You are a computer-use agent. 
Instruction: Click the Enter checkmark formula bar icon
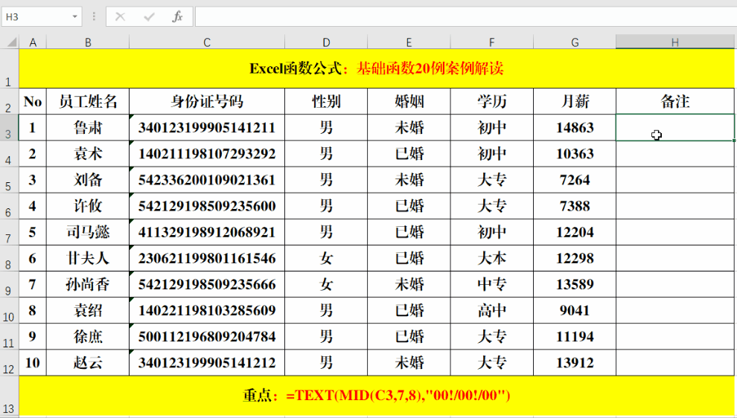(x=150, y=17)
